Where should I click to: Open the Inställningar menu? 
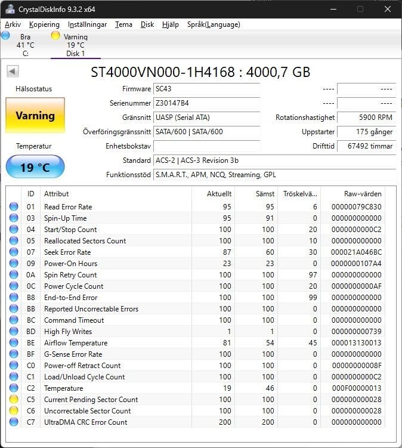point(87,24)
